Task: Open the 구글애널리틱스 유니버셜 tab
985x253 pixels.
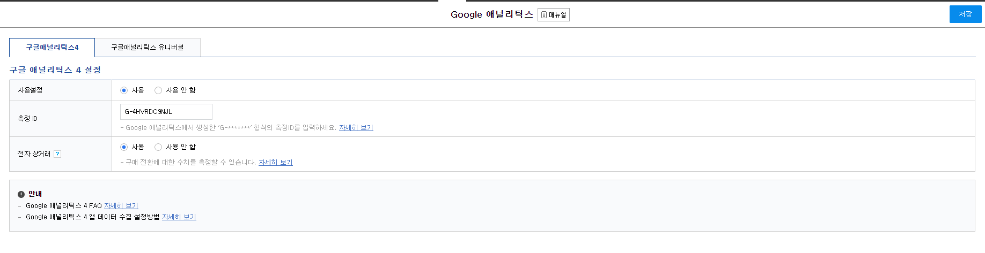Action: pos(148,48)
